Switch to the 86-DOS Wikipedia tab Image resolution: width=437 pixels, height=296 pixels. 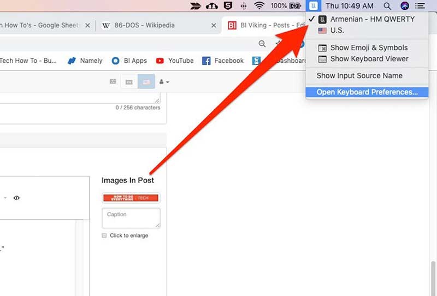coord(140,26)
